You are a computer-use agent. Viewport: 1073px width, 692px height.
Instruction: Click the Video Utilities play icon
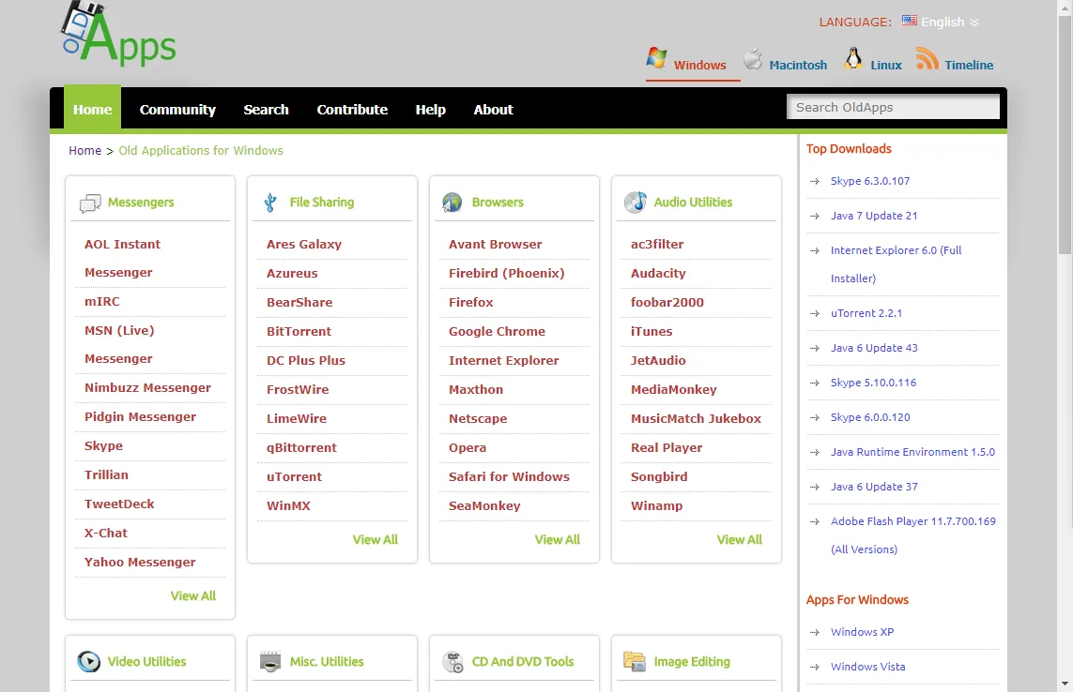click(89, 661)
